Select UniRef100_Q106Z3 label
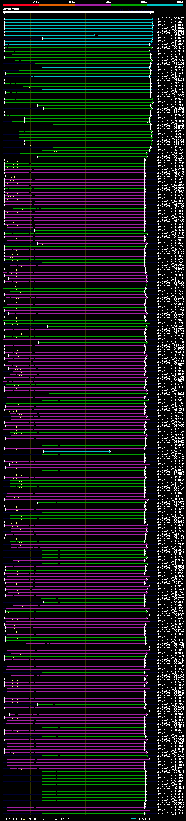Viewport: 186px width, 821px height. pos(170,730)
